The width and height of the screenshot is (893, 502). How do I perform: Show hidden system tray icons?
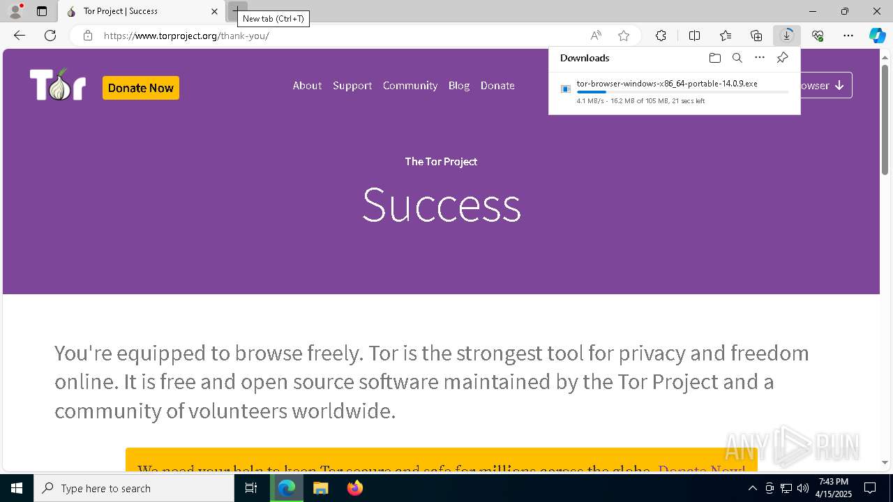(x=752, y=488)
